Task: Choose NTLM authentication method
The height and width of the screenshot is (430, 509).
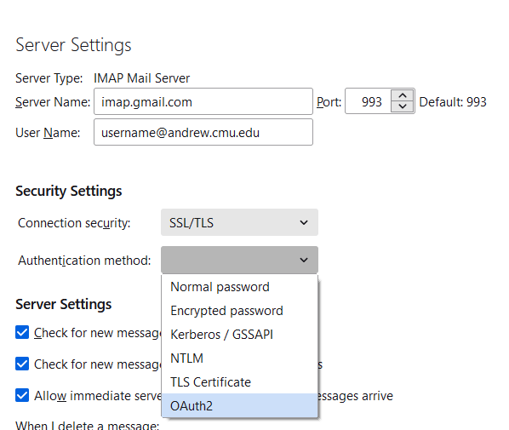Action: tap(239, 358)
